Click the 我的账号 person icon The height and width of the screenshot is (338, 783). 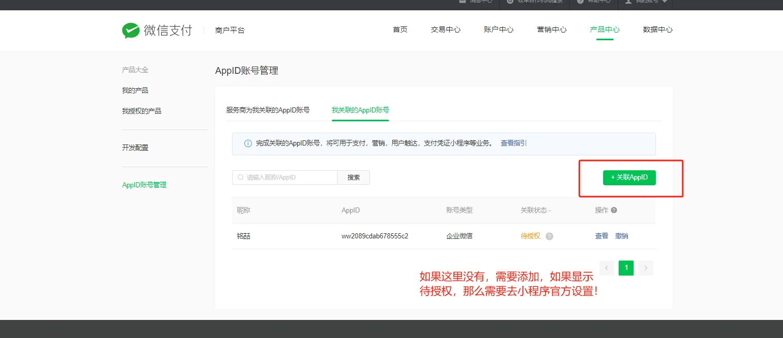point(627,2)
